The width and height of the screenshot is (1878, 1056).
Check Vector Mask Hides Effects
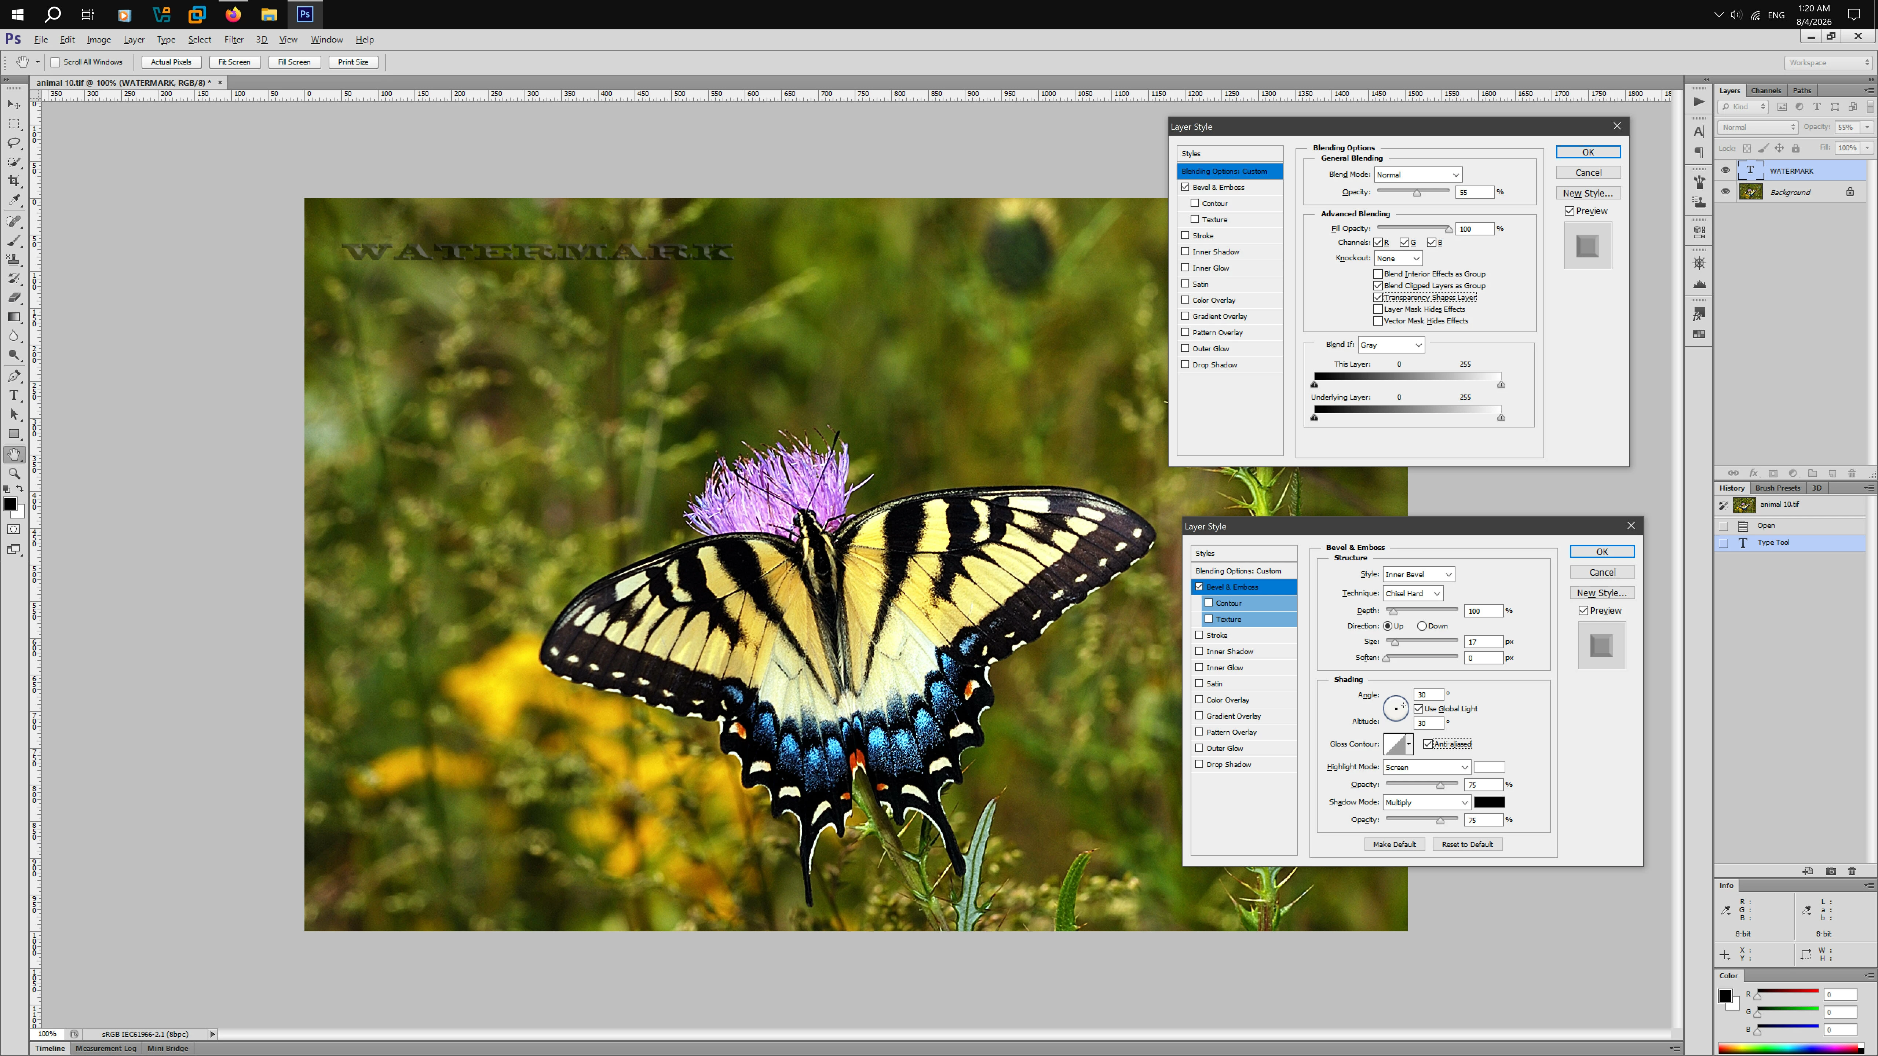(1378, 321)
